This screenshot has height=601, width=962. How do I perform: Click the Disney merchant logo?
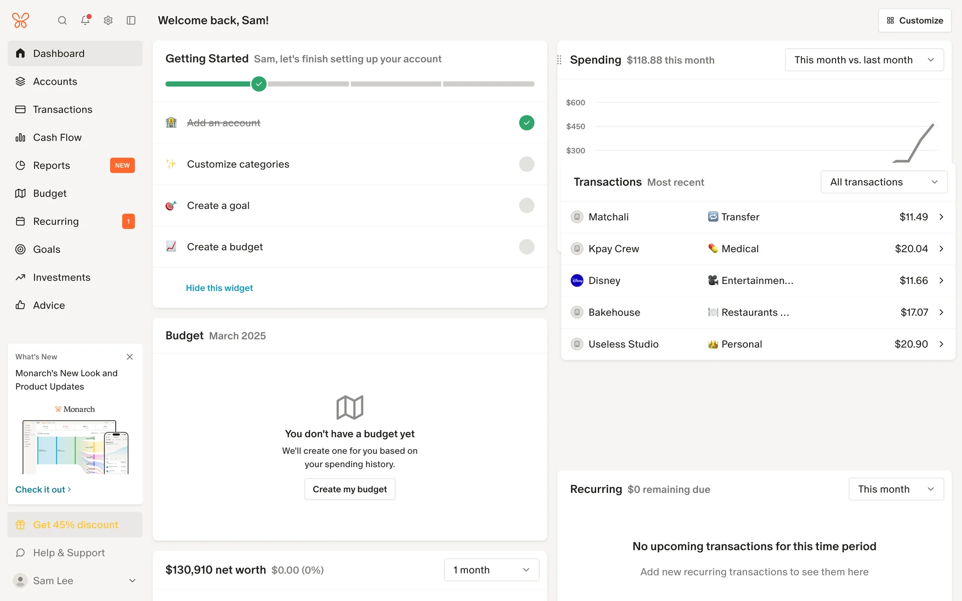[x=577, y=280]
